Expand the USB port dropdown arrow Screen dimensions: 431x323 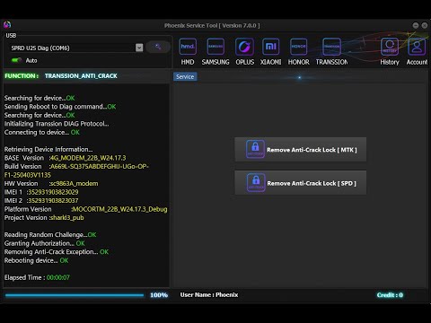[x=139, y=48]
